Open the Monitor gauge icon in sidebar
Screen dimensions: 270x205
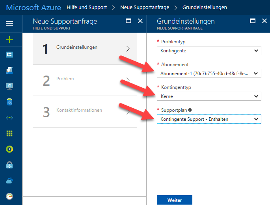(9, 196)
